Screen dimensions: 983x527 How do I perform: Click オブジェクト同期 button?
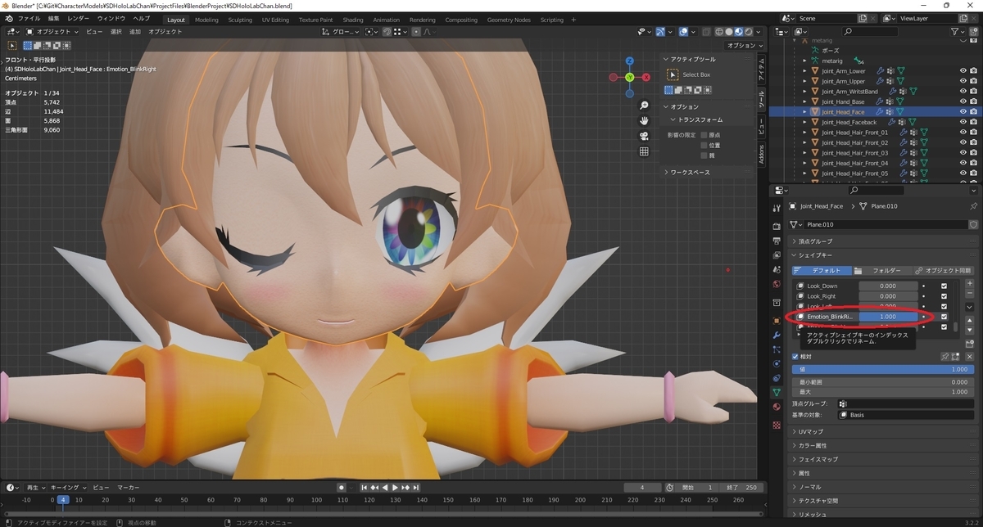tap(943, 270)
